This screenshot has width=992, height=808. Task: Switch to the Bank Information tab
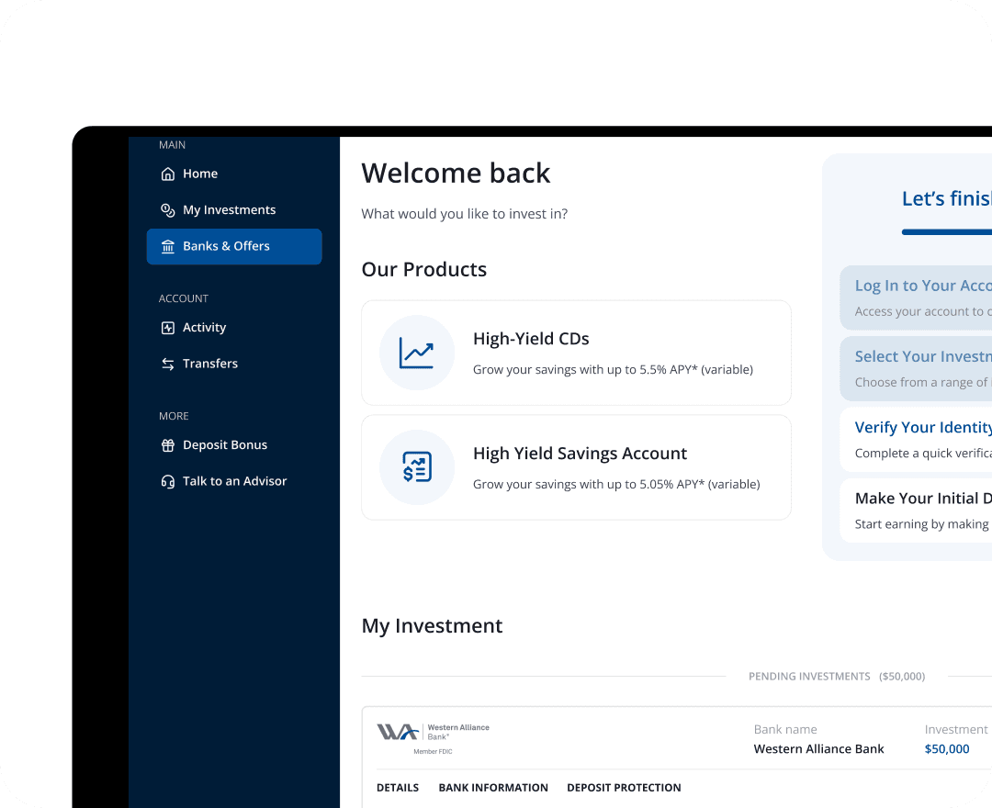click(x=493, y=788)
